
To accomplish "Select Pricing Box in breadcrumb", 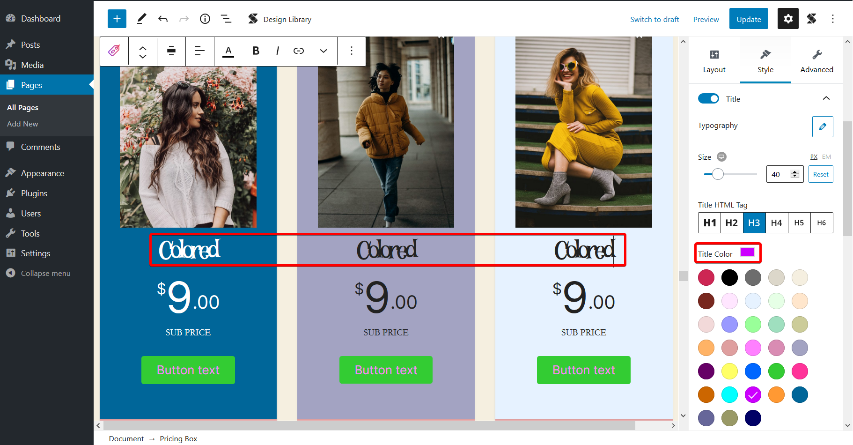I will pos(178,438).
